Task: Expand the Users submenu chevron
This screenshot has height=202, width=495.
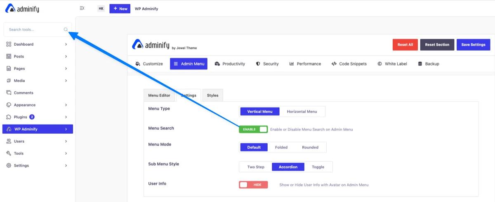Action: click(x=66, y=141)
